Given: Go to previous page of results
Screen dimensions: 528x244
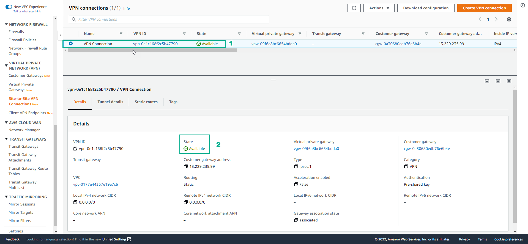Looking at the screenshot, I should [480, 19].
